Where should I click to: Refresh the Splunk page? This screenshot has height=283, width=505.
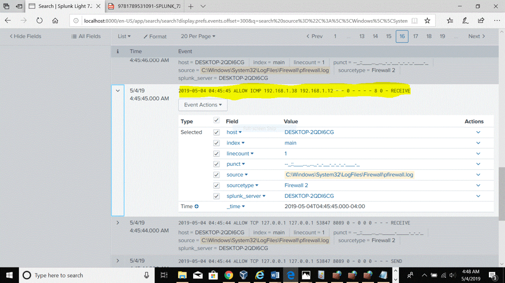point(39,21)
